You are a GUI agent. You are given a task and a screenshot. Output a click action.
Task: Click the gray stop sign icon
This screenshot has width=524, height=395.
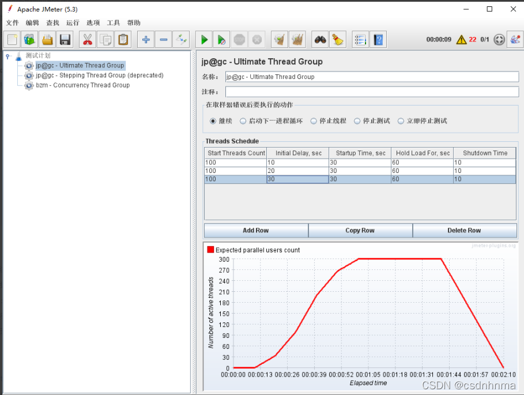(x=239, y=40)
